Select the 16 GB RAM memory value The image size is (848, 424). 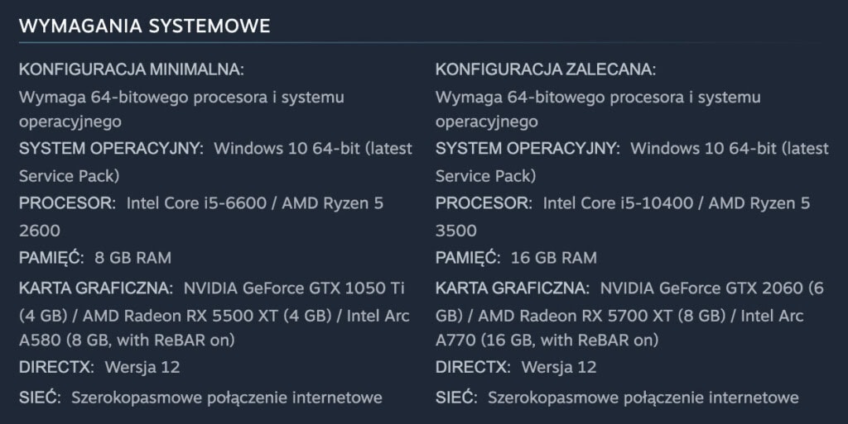tap(553, 258)
